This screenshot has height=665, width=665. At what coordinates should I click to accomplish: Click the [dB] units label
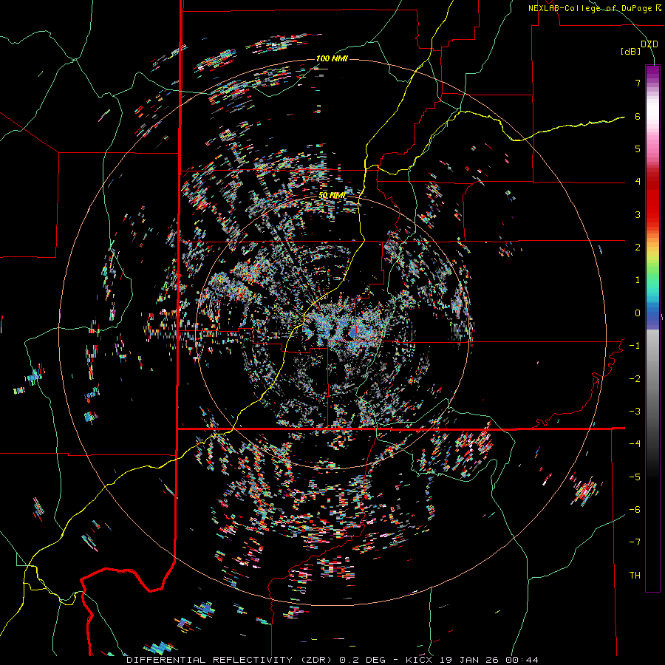pos(631,52)
